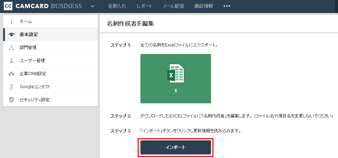Screen dimensions: 338x158
Task: Open the レポート menu
Action: click(144, 6)
